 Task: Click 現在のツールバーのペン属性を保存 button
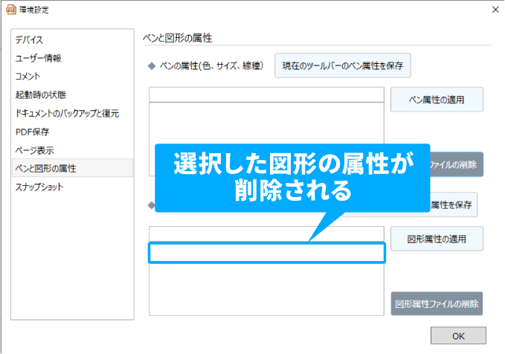tap(342, 65)
